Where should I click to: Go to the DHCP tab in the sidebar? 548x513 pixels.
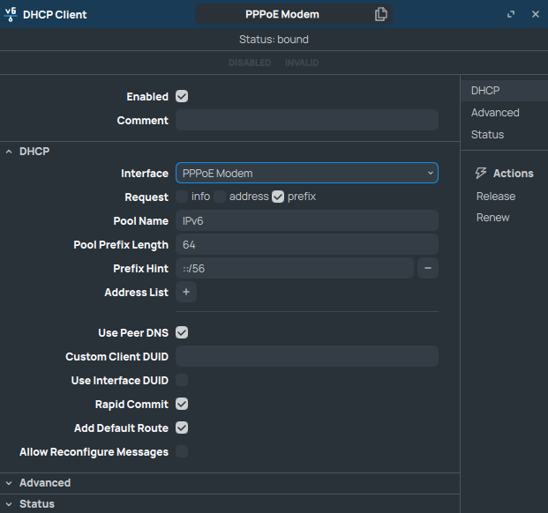point(504,91)
